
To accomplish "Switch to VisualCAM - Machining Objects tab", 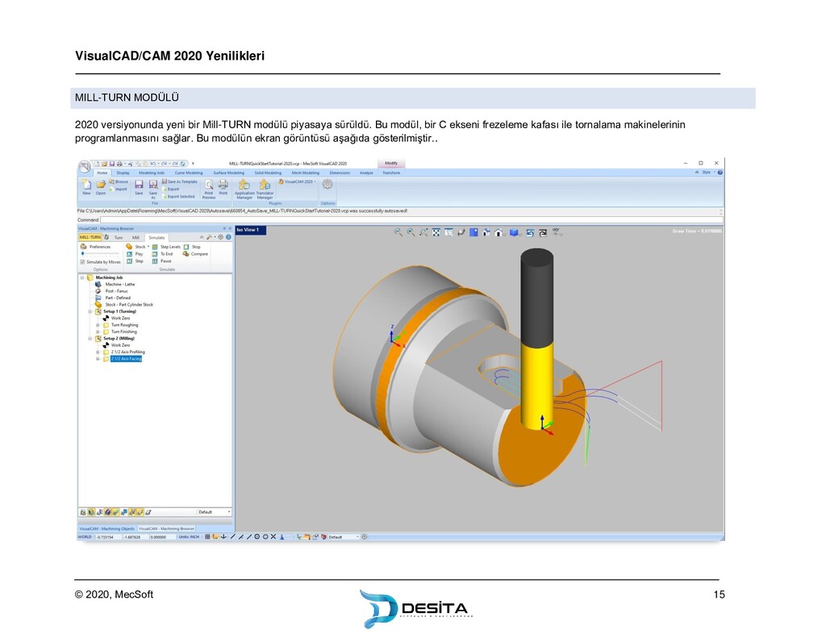I will click(x=107, y=528).
